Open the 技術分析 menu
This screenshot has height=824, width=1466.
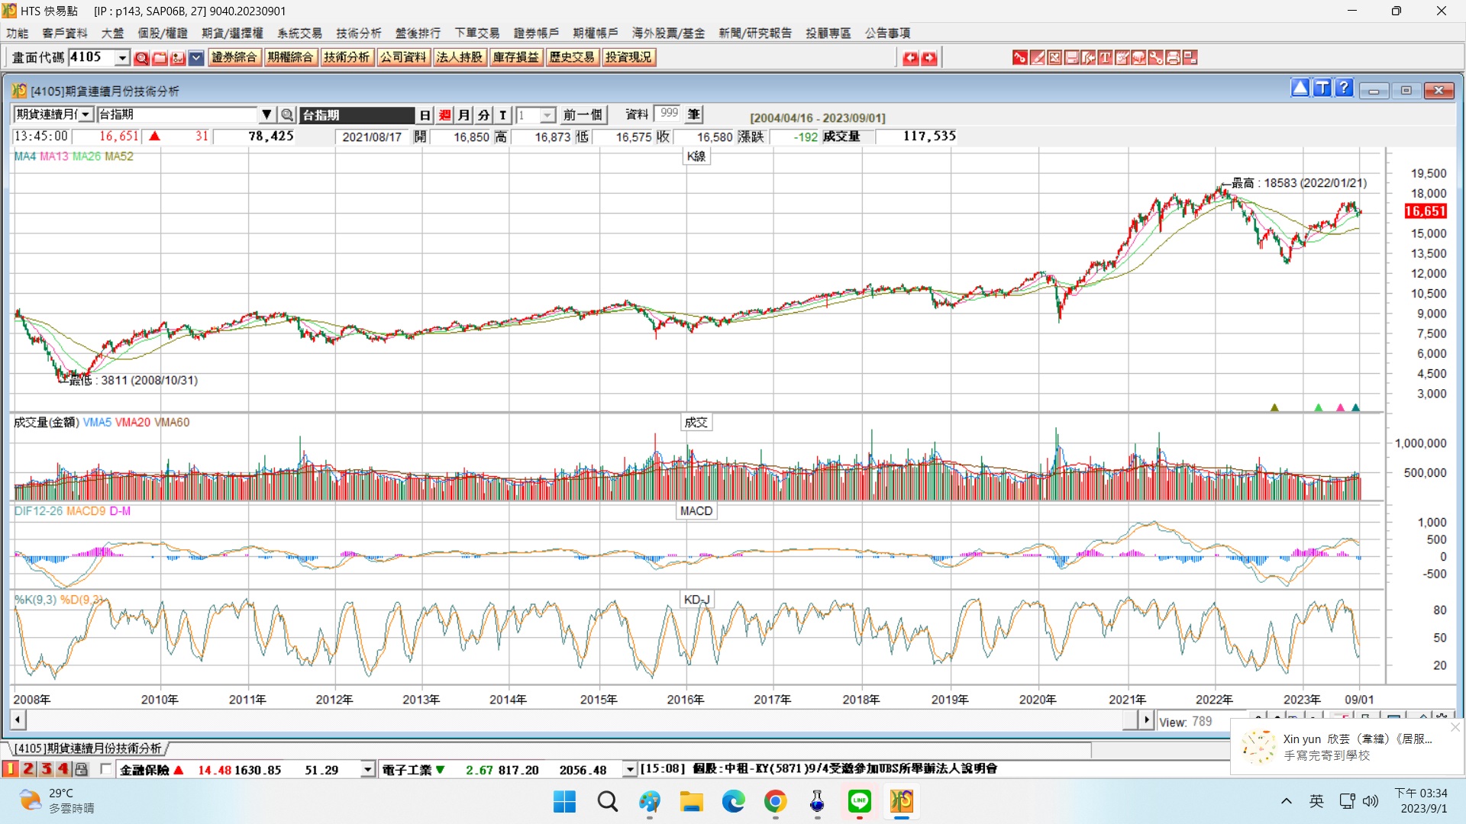(x=358, y=34)
